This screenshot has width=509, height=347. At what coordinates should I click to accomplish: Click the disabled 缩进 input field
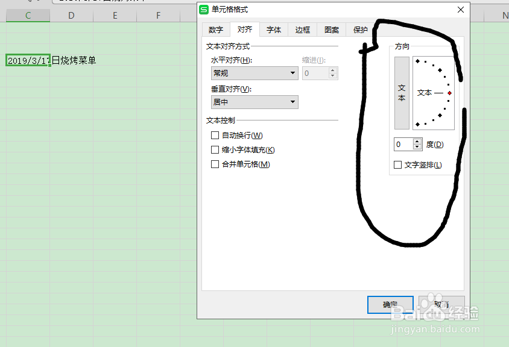[x=315, y=73]
